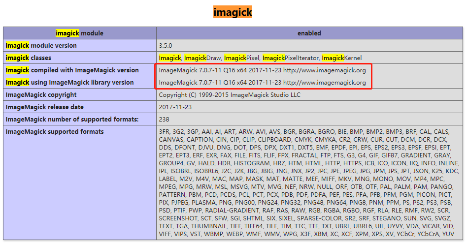Click the HISTOGRAM format in the list
This screenshot has width=467, height=243.
(252, 163)
